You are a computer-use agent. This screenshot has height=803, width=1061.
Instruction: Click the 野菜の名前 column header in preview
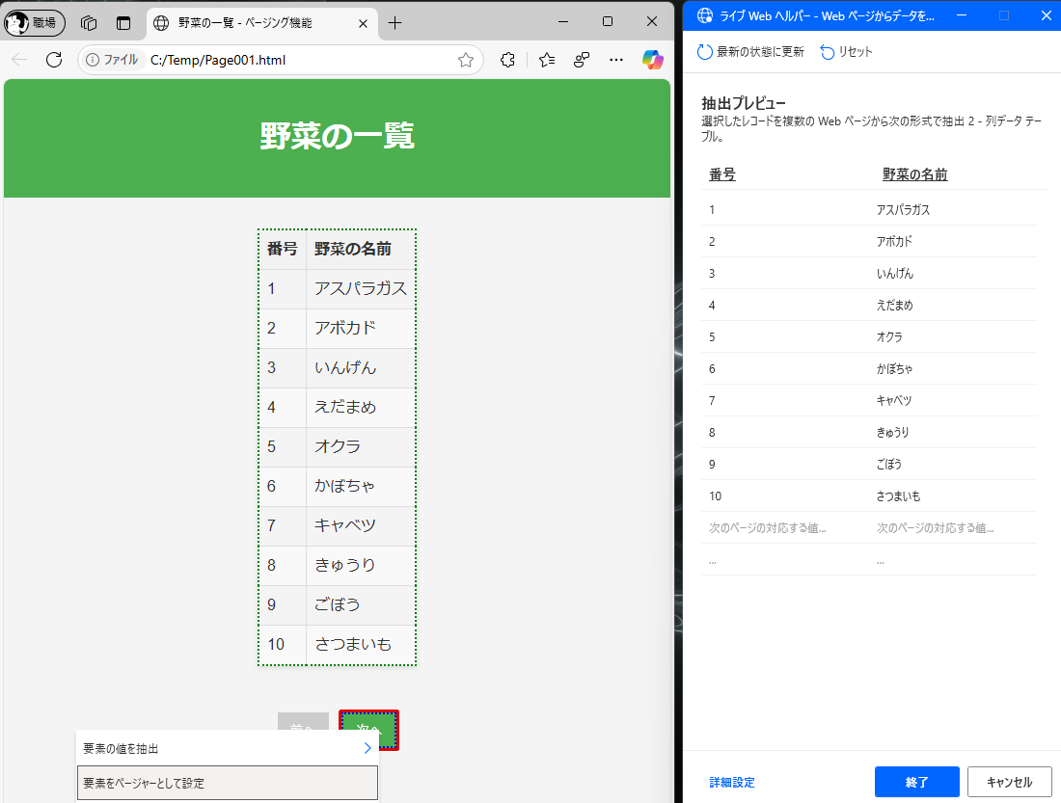914,174
